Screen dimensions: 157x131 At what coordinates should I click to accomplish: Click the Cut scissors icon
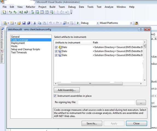tap(35, 23)
